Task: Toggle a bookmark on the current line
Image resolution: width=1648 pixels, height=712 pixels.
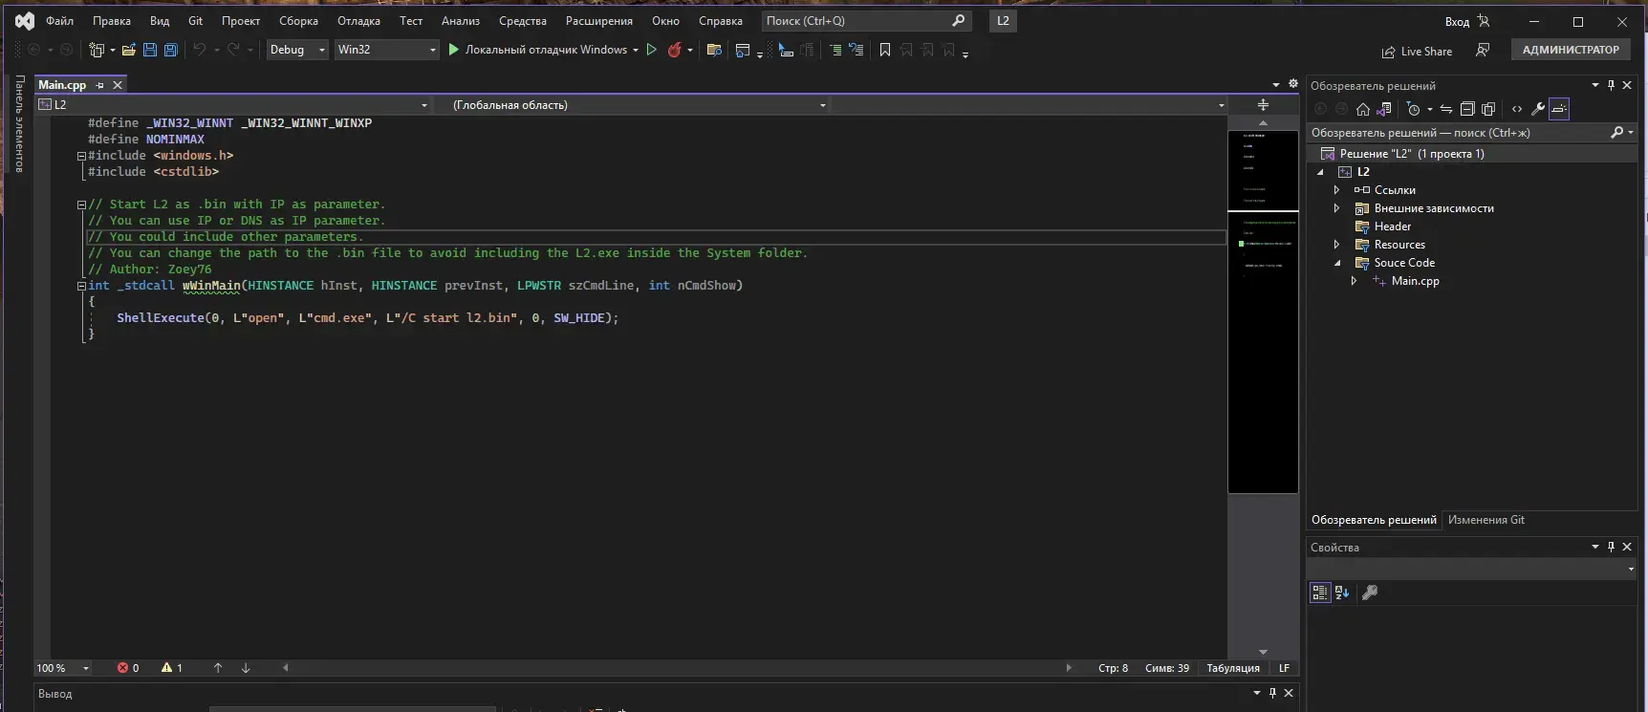Action: tap(885, 50)
